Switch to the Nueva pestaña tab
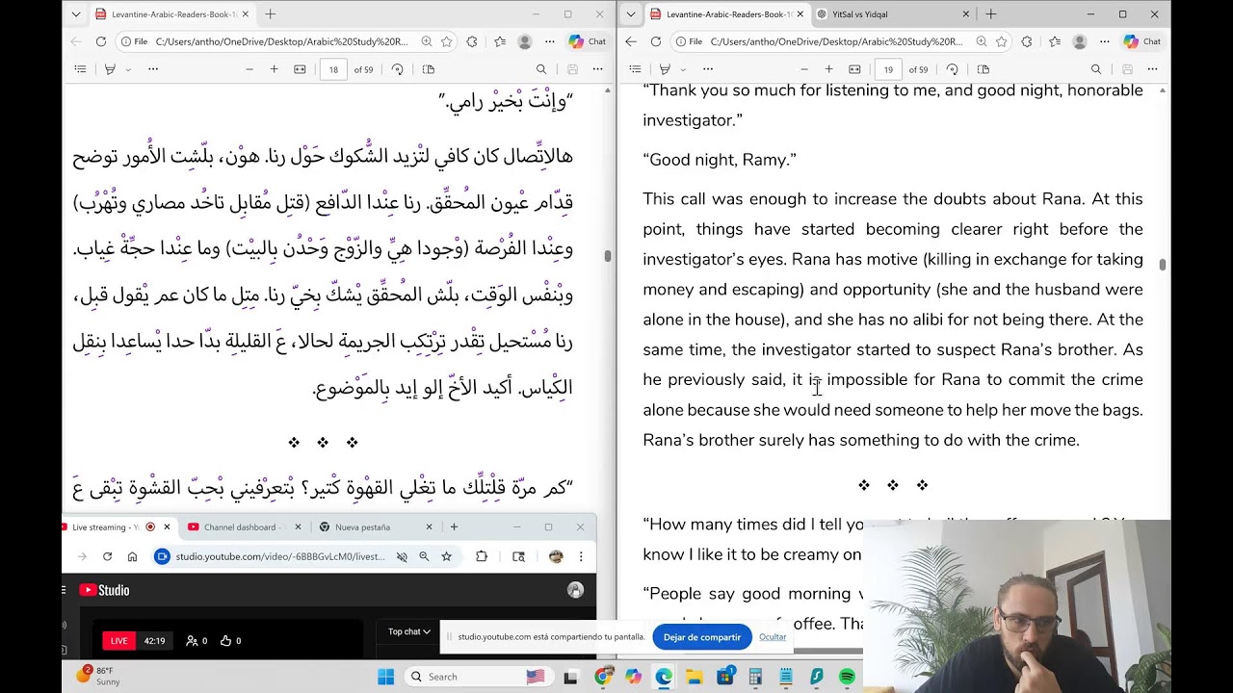 point(372,527)
